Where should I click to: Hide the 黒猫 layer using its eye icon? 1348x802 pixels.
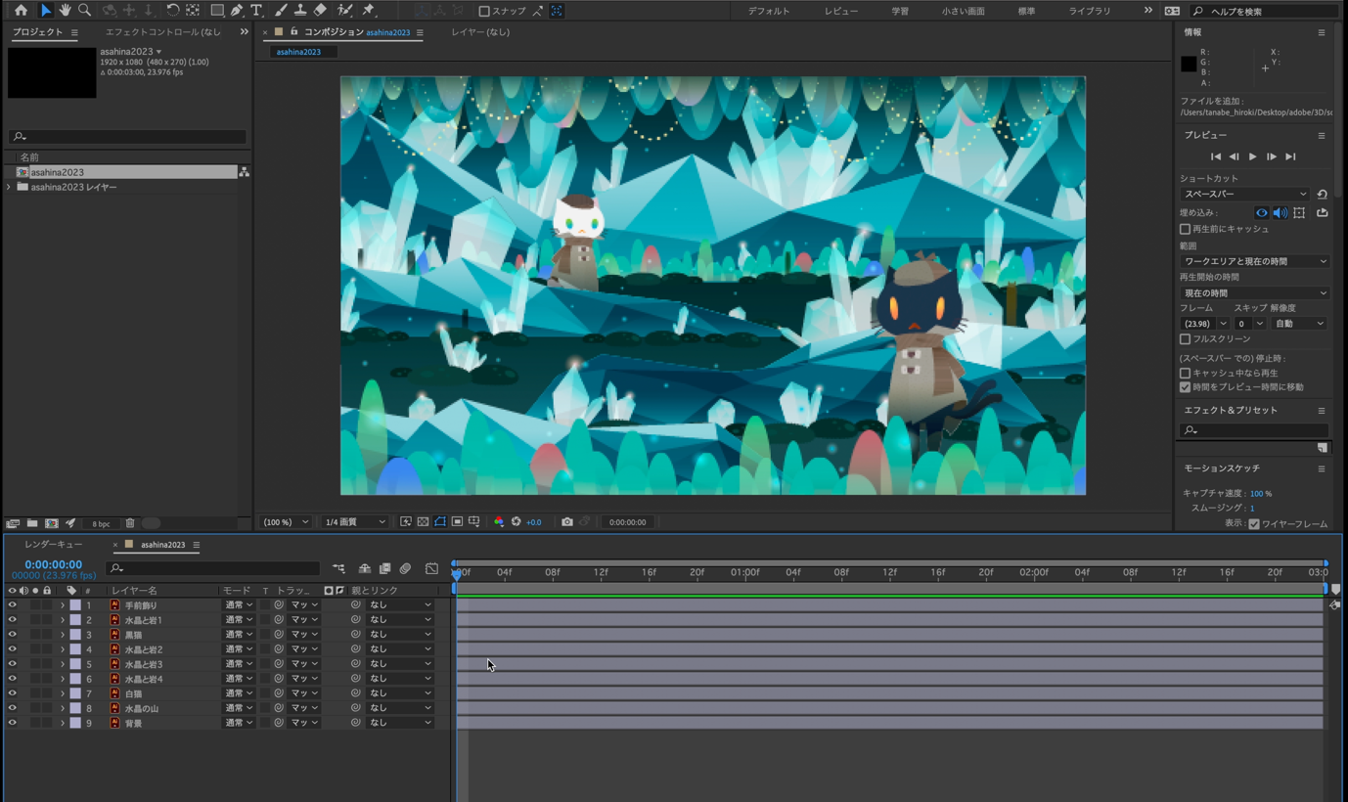pos(13,635)
